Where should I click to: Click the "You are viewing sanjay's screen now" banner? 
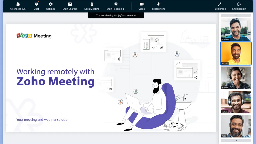coord(116,15)
